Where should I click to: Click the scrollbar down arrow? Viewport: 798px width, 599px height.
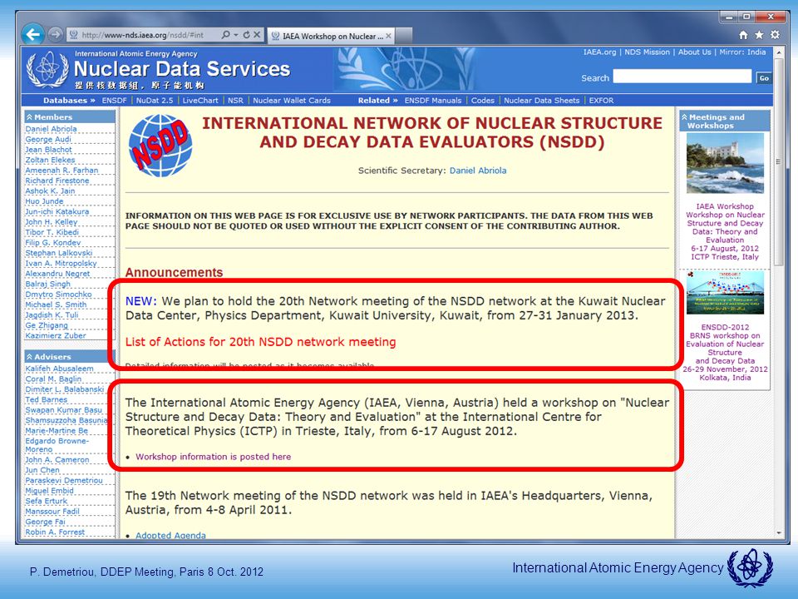(778, 533)
